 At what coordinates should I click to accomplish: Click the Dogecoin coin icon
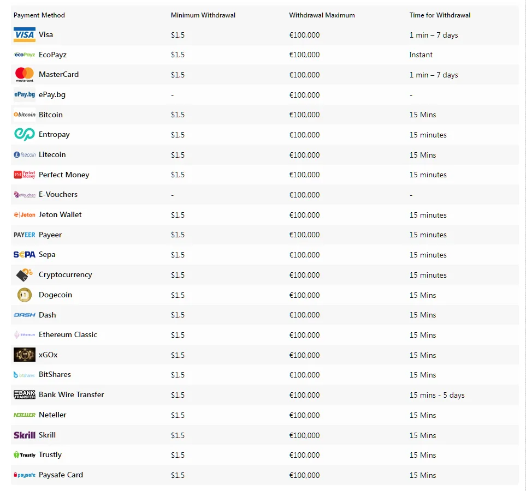pos(25,295)
